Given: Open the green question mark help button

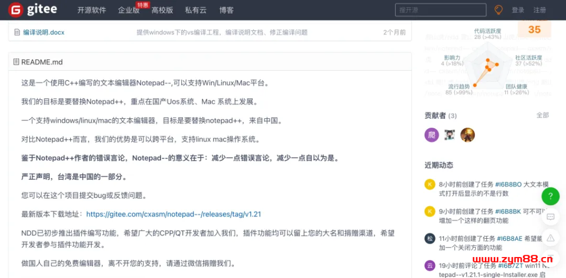Looking at the screenshot, I should coord(551,196).
